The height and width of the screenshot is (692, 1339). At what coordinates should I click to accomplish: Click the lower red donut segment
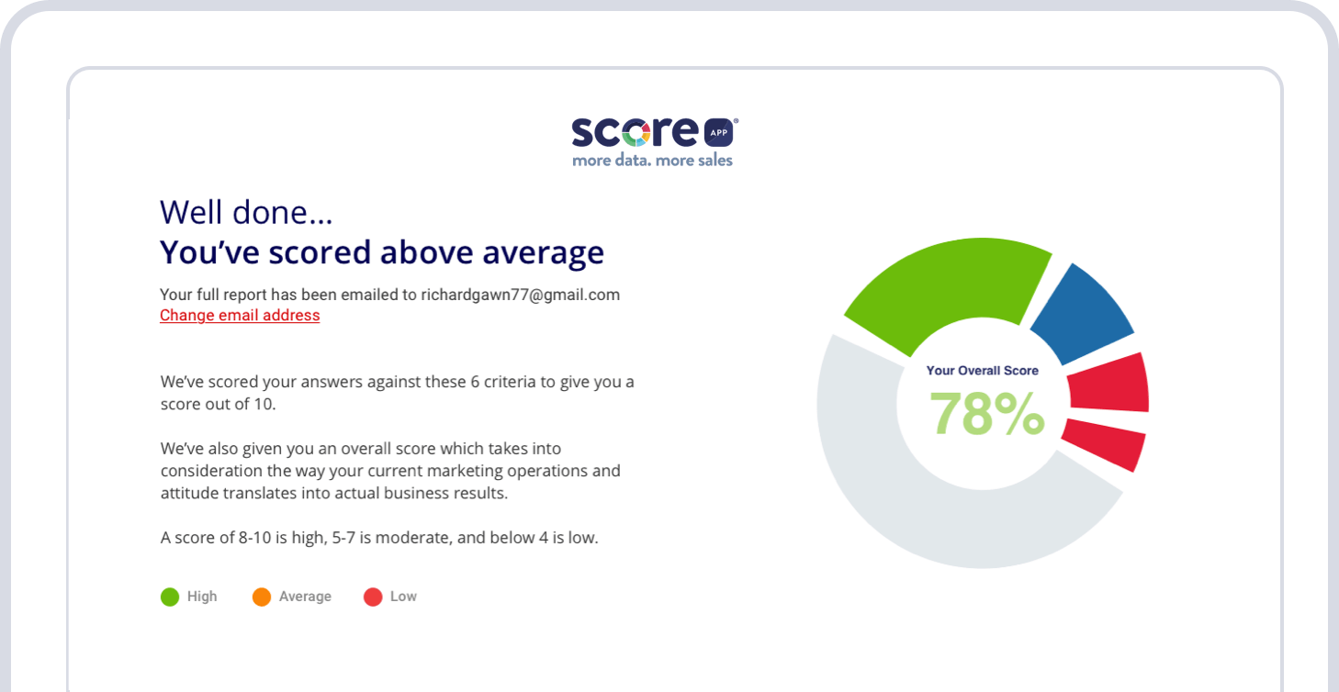(1104, 442)
